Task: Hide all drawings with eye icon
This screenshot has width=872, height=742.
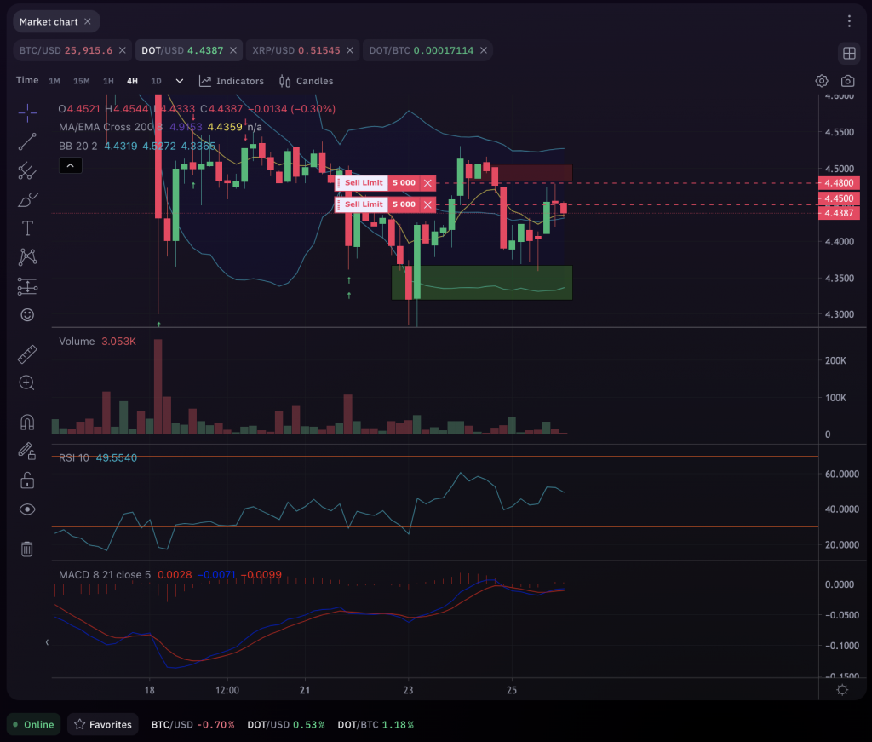Action: point(27,509)
